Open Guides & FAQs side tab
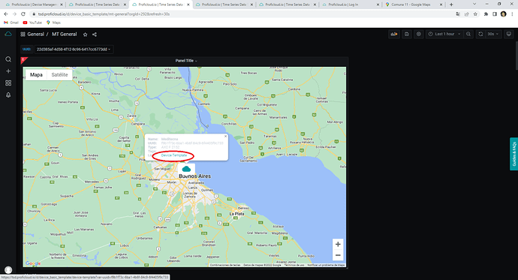 (x=513, y=154)
